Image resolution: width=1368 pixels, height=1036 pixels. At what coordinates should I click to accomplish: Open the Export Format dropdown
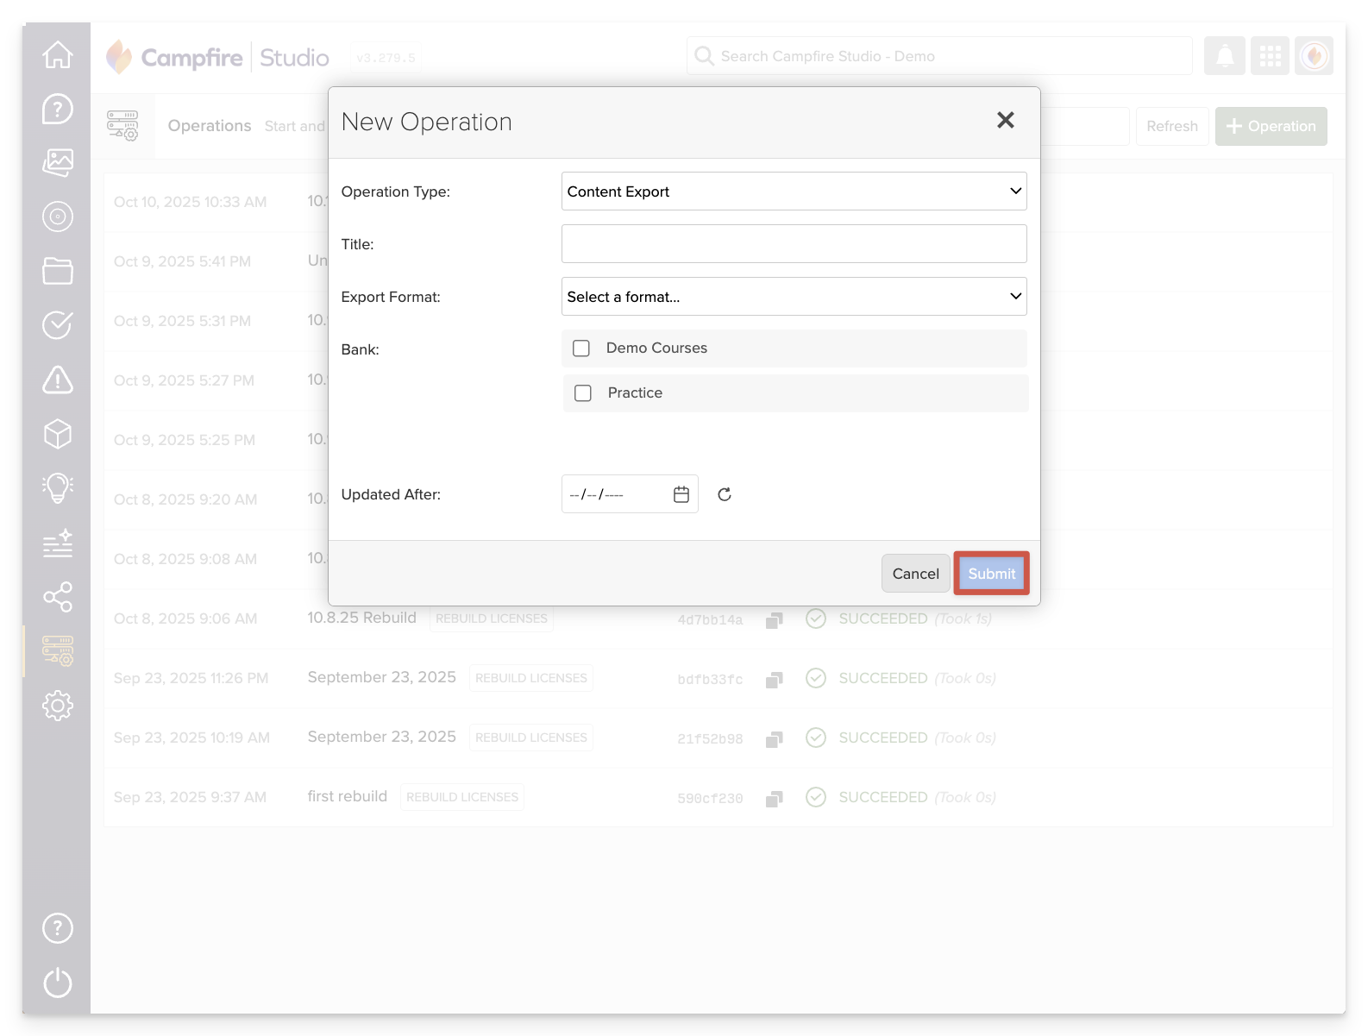pos(794,297)
